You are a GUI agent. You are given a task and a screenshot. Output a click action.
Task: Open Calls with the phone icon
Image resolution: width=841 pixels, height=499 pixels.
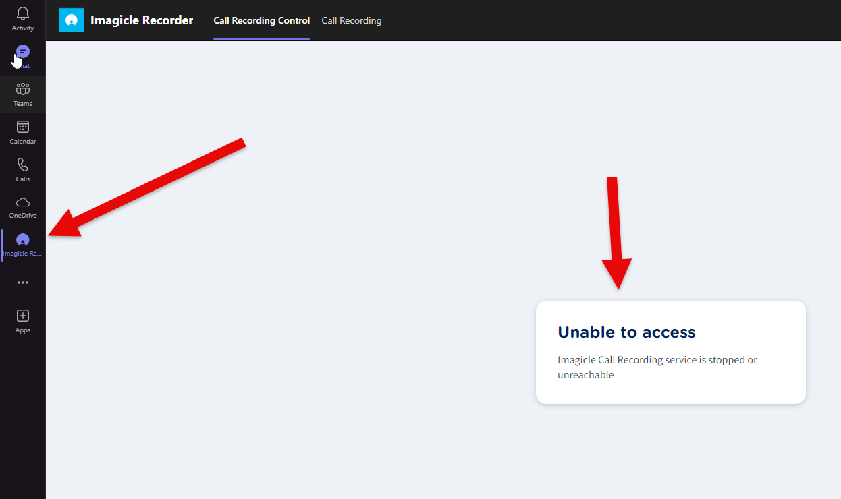(x=23, y=165)
